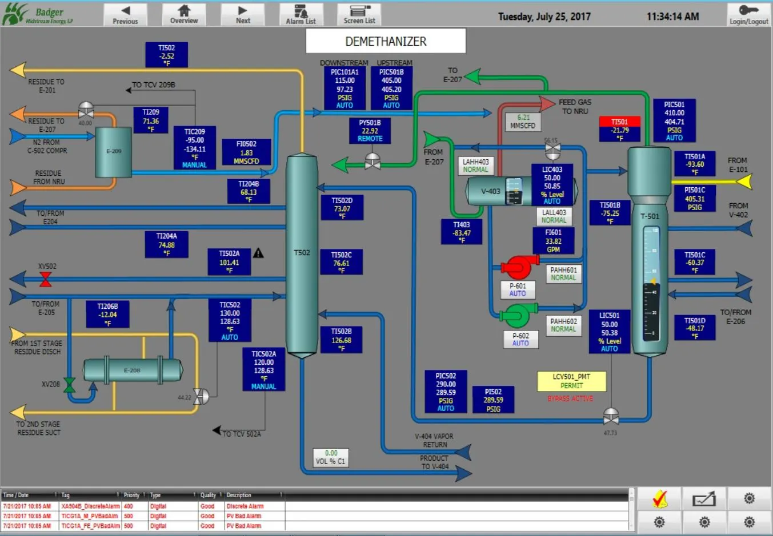The width and height of the screenshot is (773, 536).
Task: Open the Screen List page
Action: (359, 14)
